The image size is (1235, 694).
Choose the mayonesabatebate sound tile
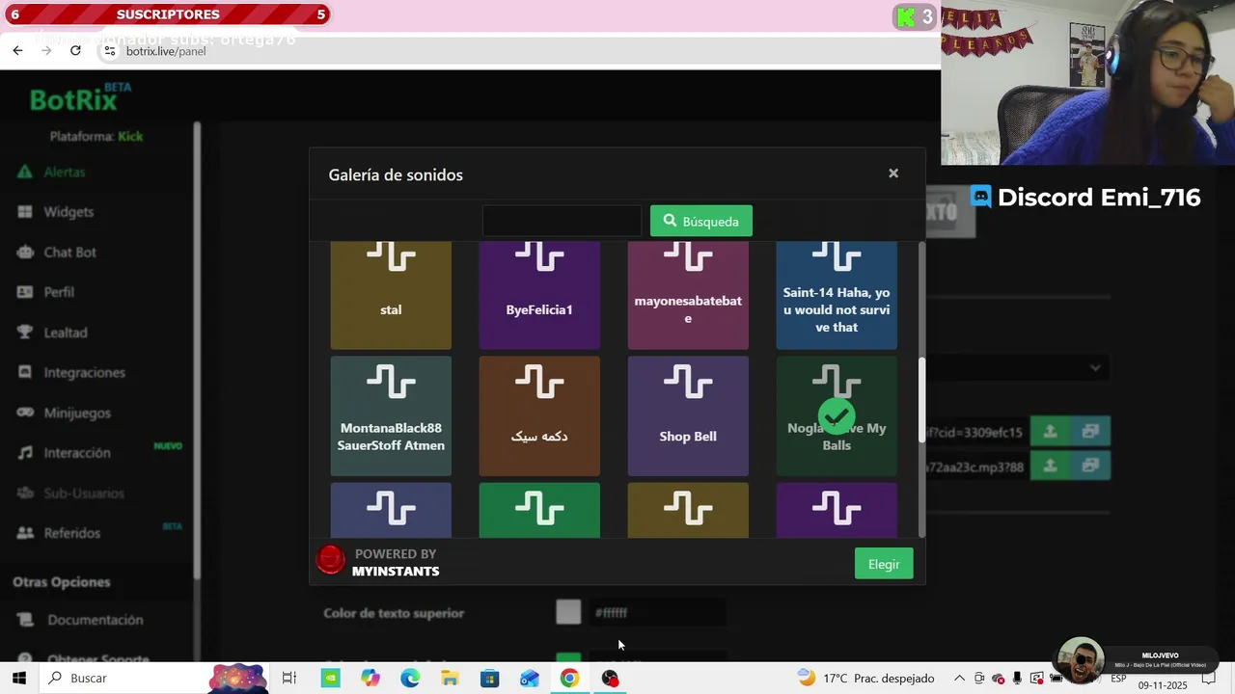688,295
